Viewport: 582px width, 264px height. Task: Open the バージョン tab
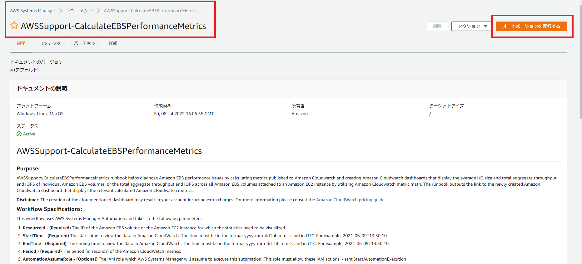[x=84, y=43]
